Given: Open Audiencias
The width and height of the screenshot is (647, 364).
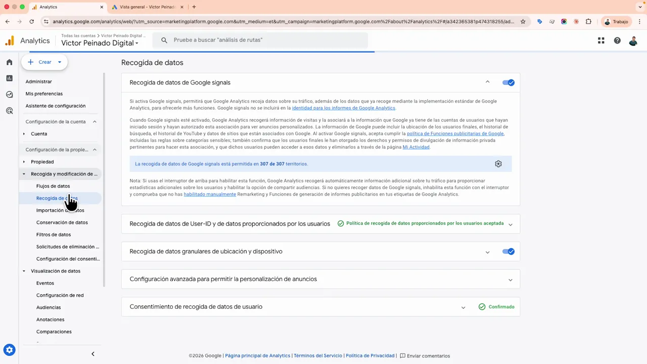Looking at the screenshot, I should (x=49, y=307).
